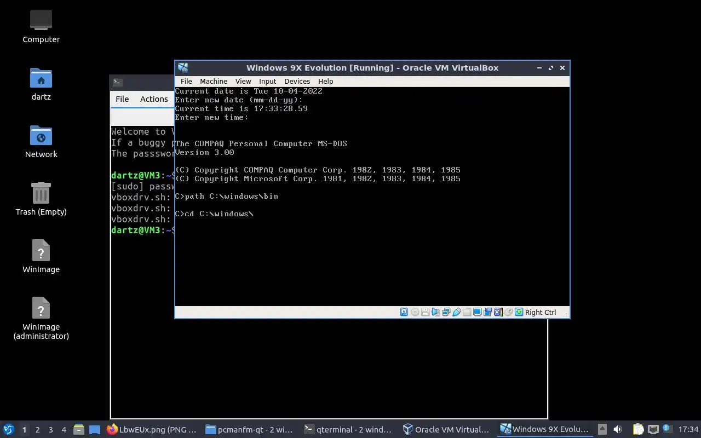Click the 'path C:\windows\bin' line in DOS screen
The image size is (701, 438).
click(x=227, y=196)
